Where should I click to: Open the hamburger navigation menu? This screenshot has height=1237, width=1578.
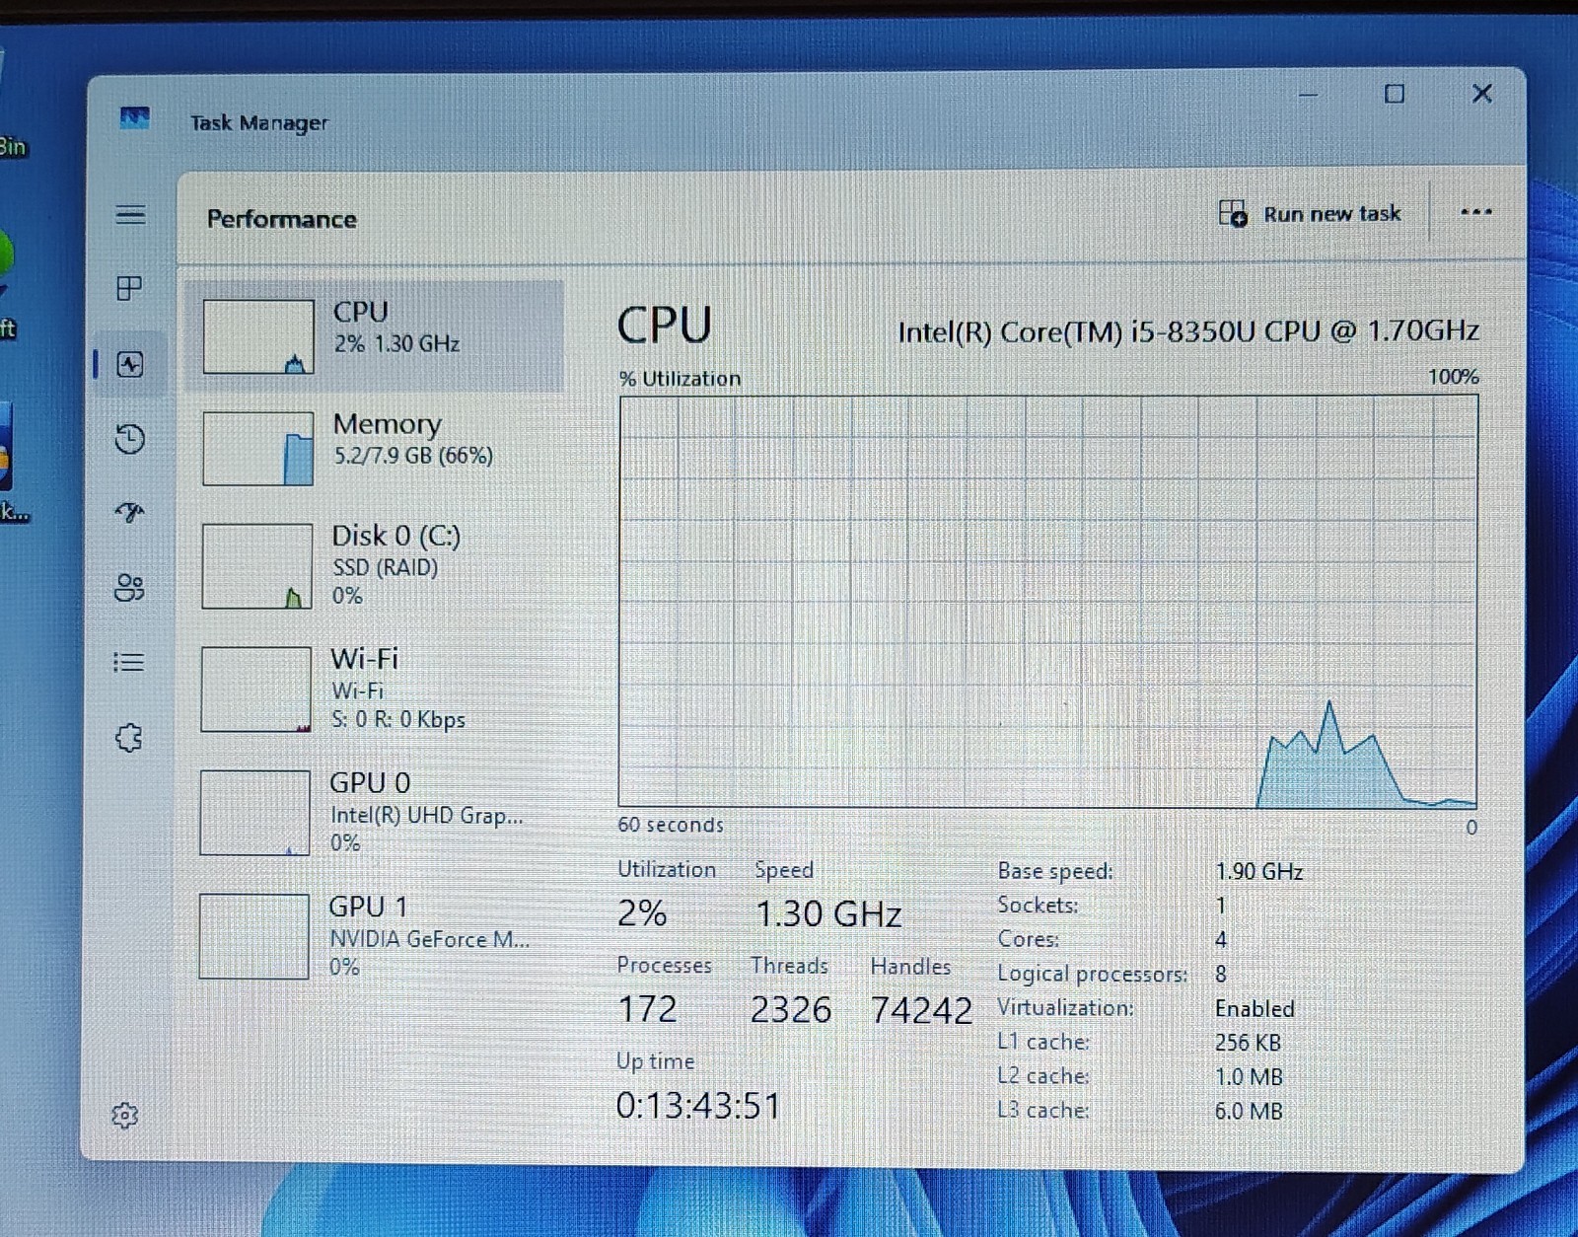click(x=130, y=214)
